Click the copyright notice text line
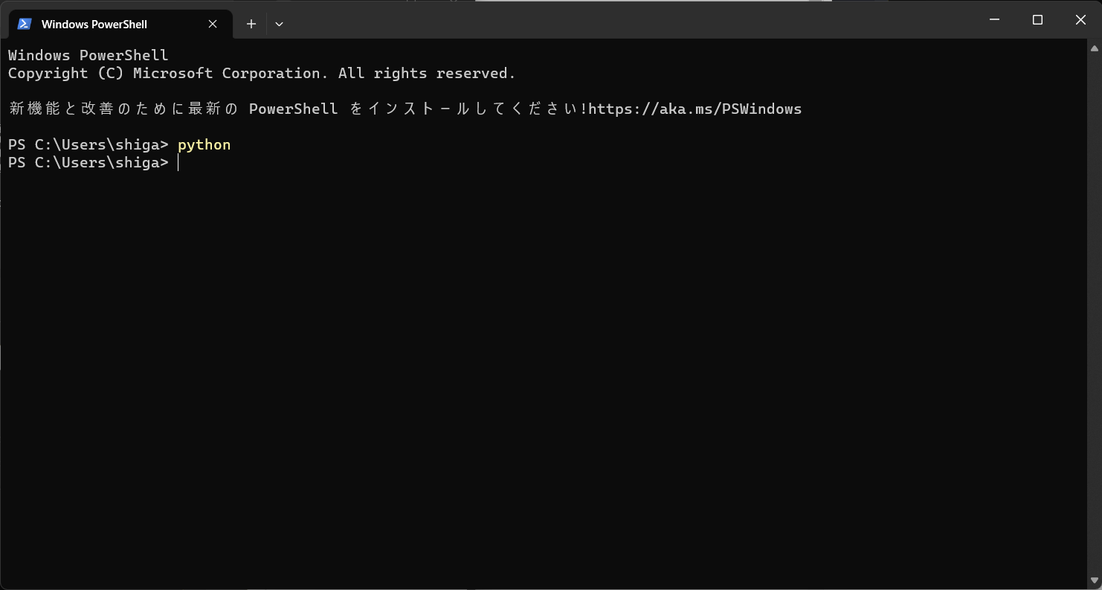 tap(260, 72)
